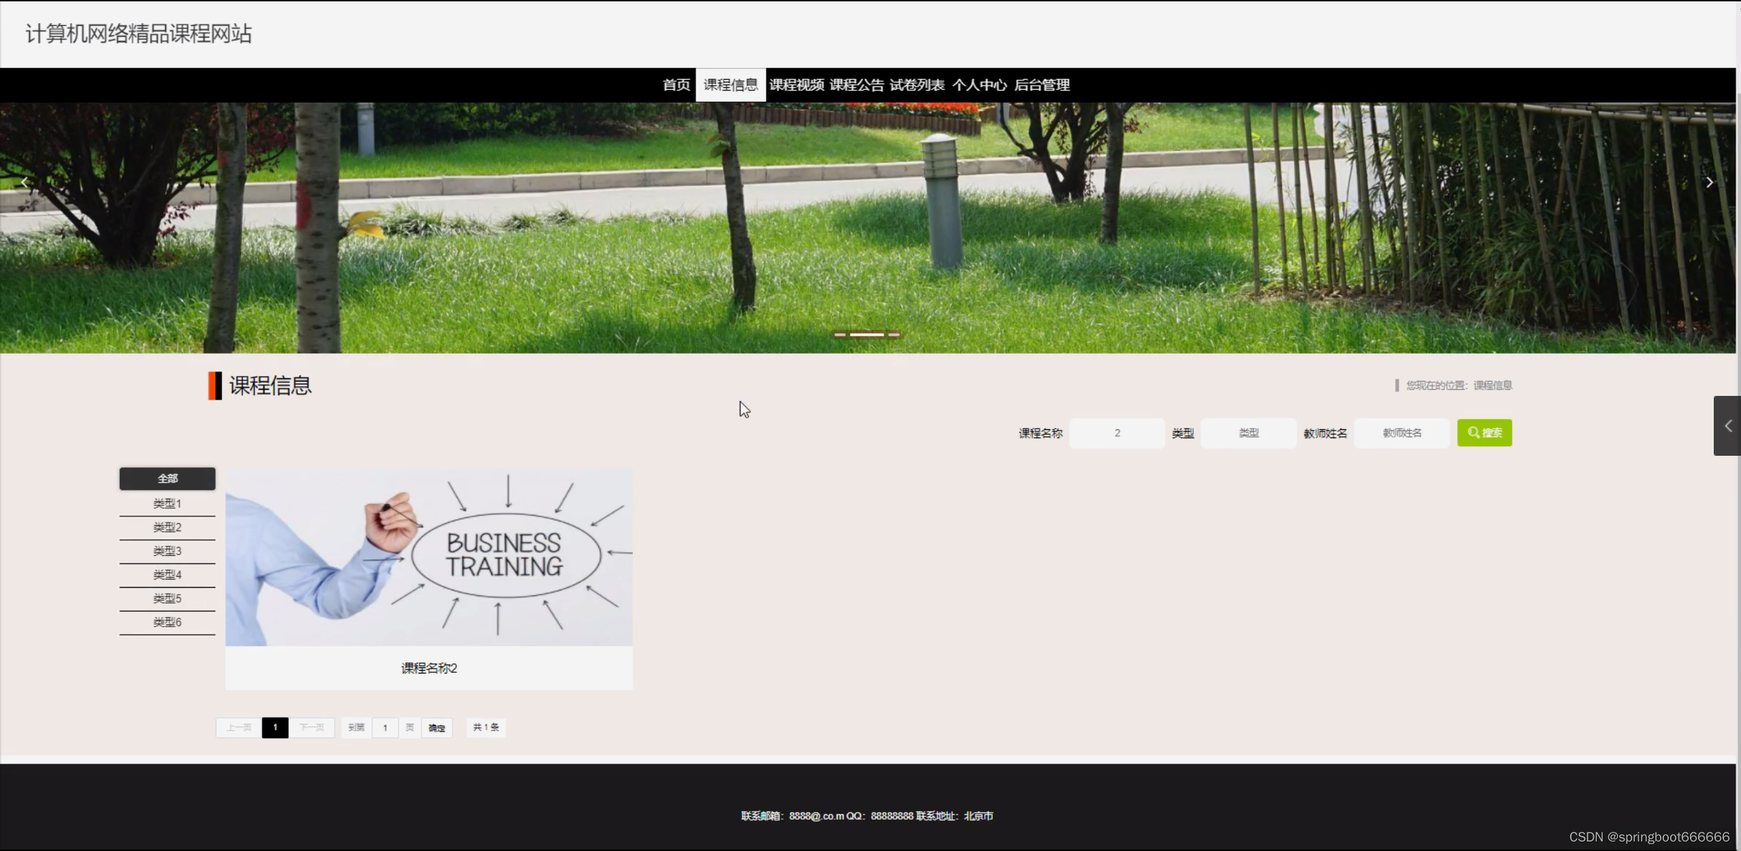This screenshot has width=1741, height=851.
Task: Select the 全部 category filter
Action: pos(167,478)
